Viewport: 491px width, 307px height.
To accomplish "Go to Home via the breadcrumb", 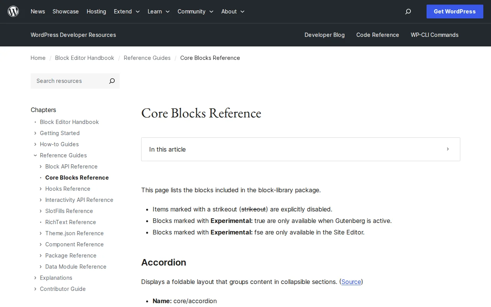I will point(38,58).
